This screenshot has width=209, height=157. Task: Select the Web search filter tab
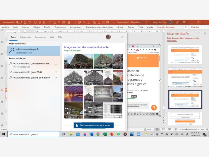[52, 37]
